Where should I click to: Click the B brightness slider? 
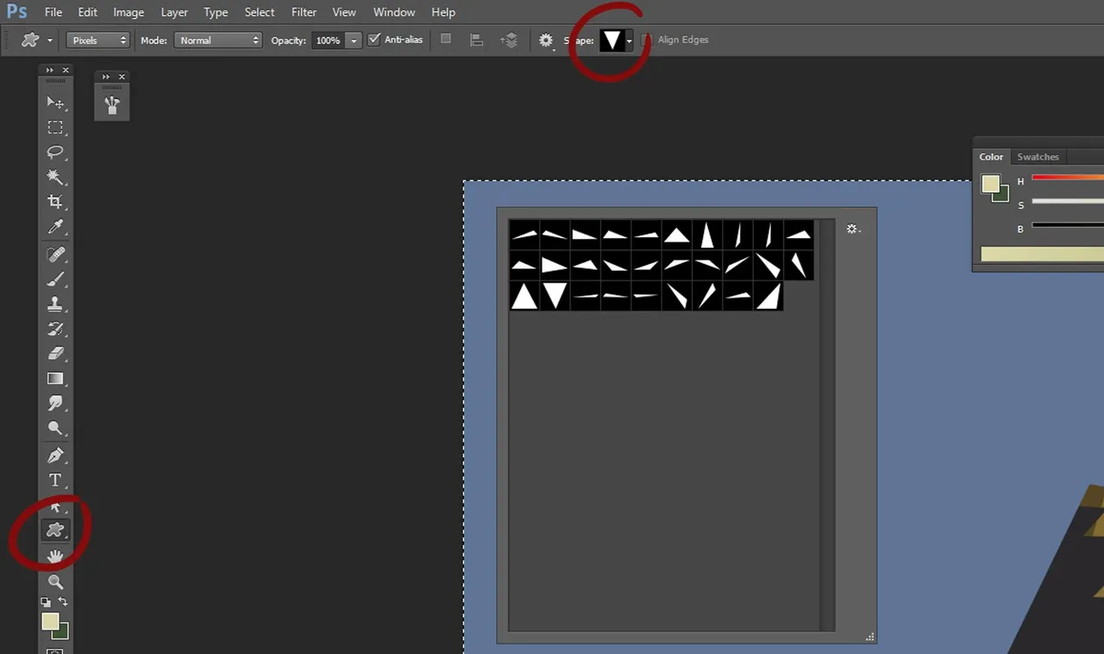pos(1068,226)
